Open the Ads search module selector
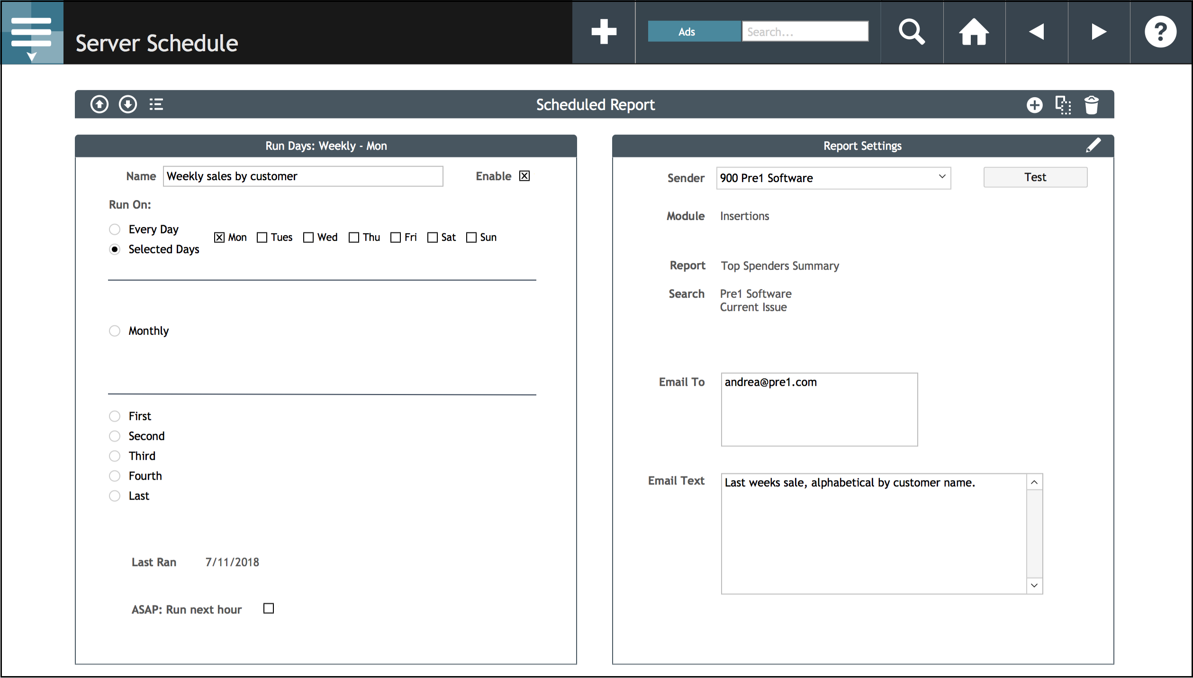The image size is (1193, 678). pos(694,32)
